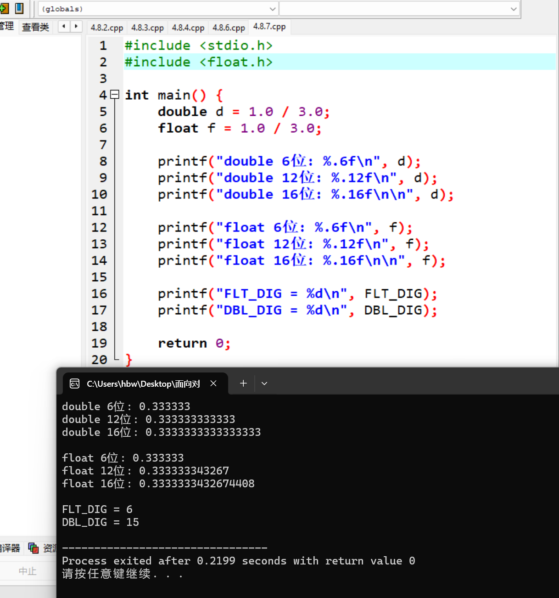
Task: Click terminal output 'double 16位: 0.3333333333333333'
Action: pyautogui.click(x=162, y=432)
